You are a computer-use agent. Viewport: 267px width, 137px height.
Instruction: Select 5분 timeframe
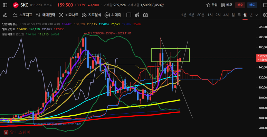tap(192, 15)
